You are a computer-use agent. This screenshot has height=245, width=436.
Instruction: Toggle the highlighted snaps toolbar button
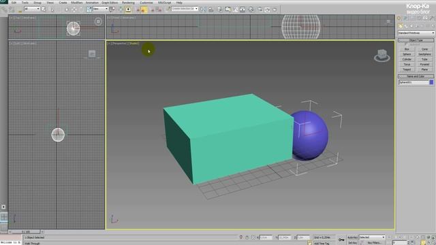pyautogui.click(x=144, y=10)
